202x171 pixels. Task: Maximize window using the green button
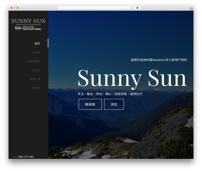click(x=18, y=8)
